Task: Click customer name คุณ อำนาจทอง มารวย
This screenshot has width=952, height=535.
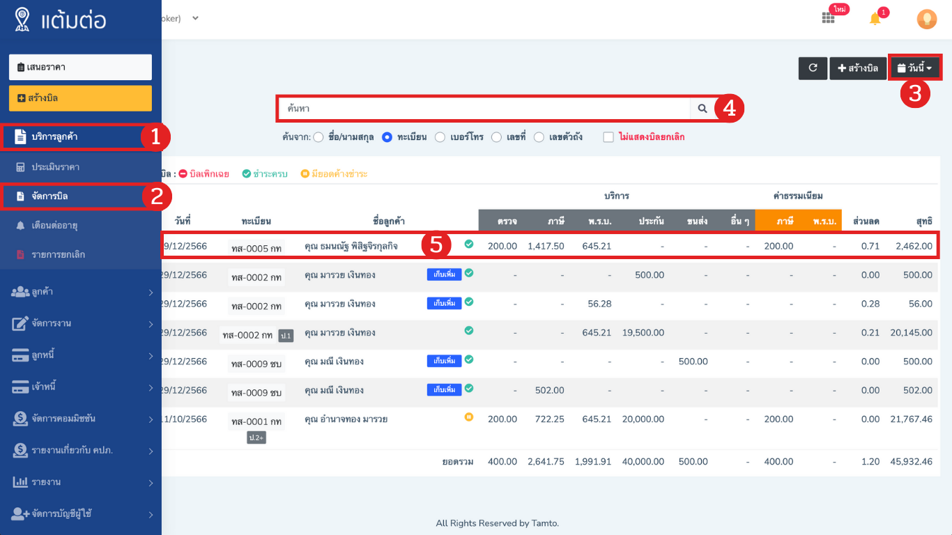Action: [x=346, y=419]
